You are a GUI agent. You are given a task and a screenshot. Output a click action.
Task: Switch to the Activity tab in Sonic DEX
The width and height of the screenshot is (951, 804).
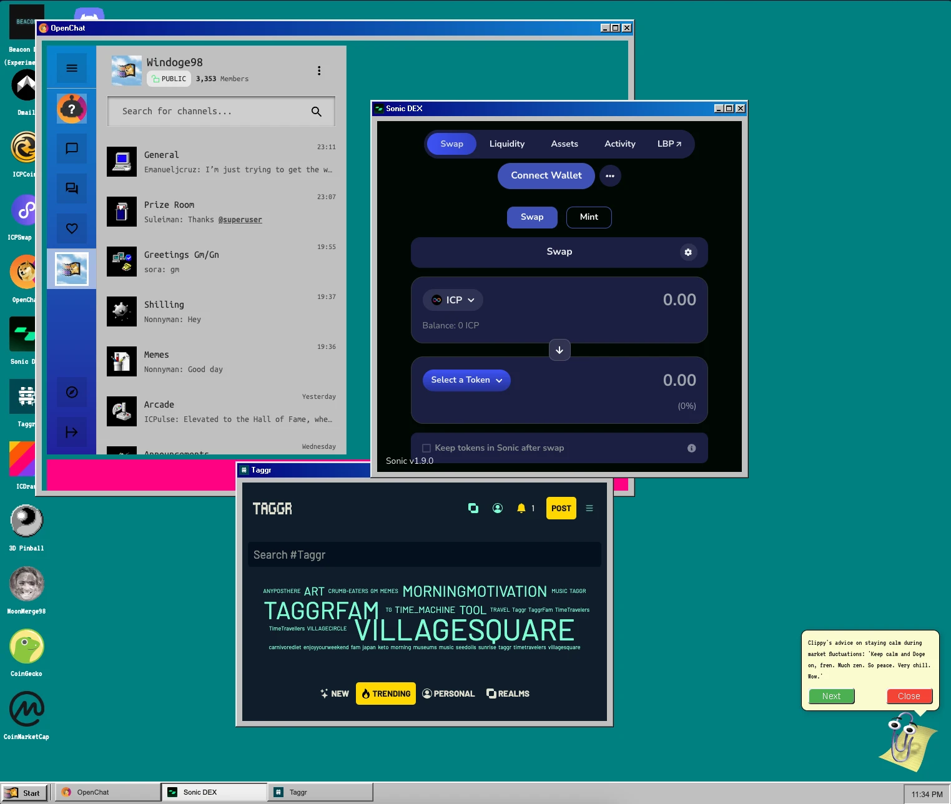coord(620,144)
